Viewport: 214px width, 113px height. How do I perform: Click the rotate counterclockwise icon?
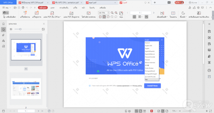click(116, 17)
